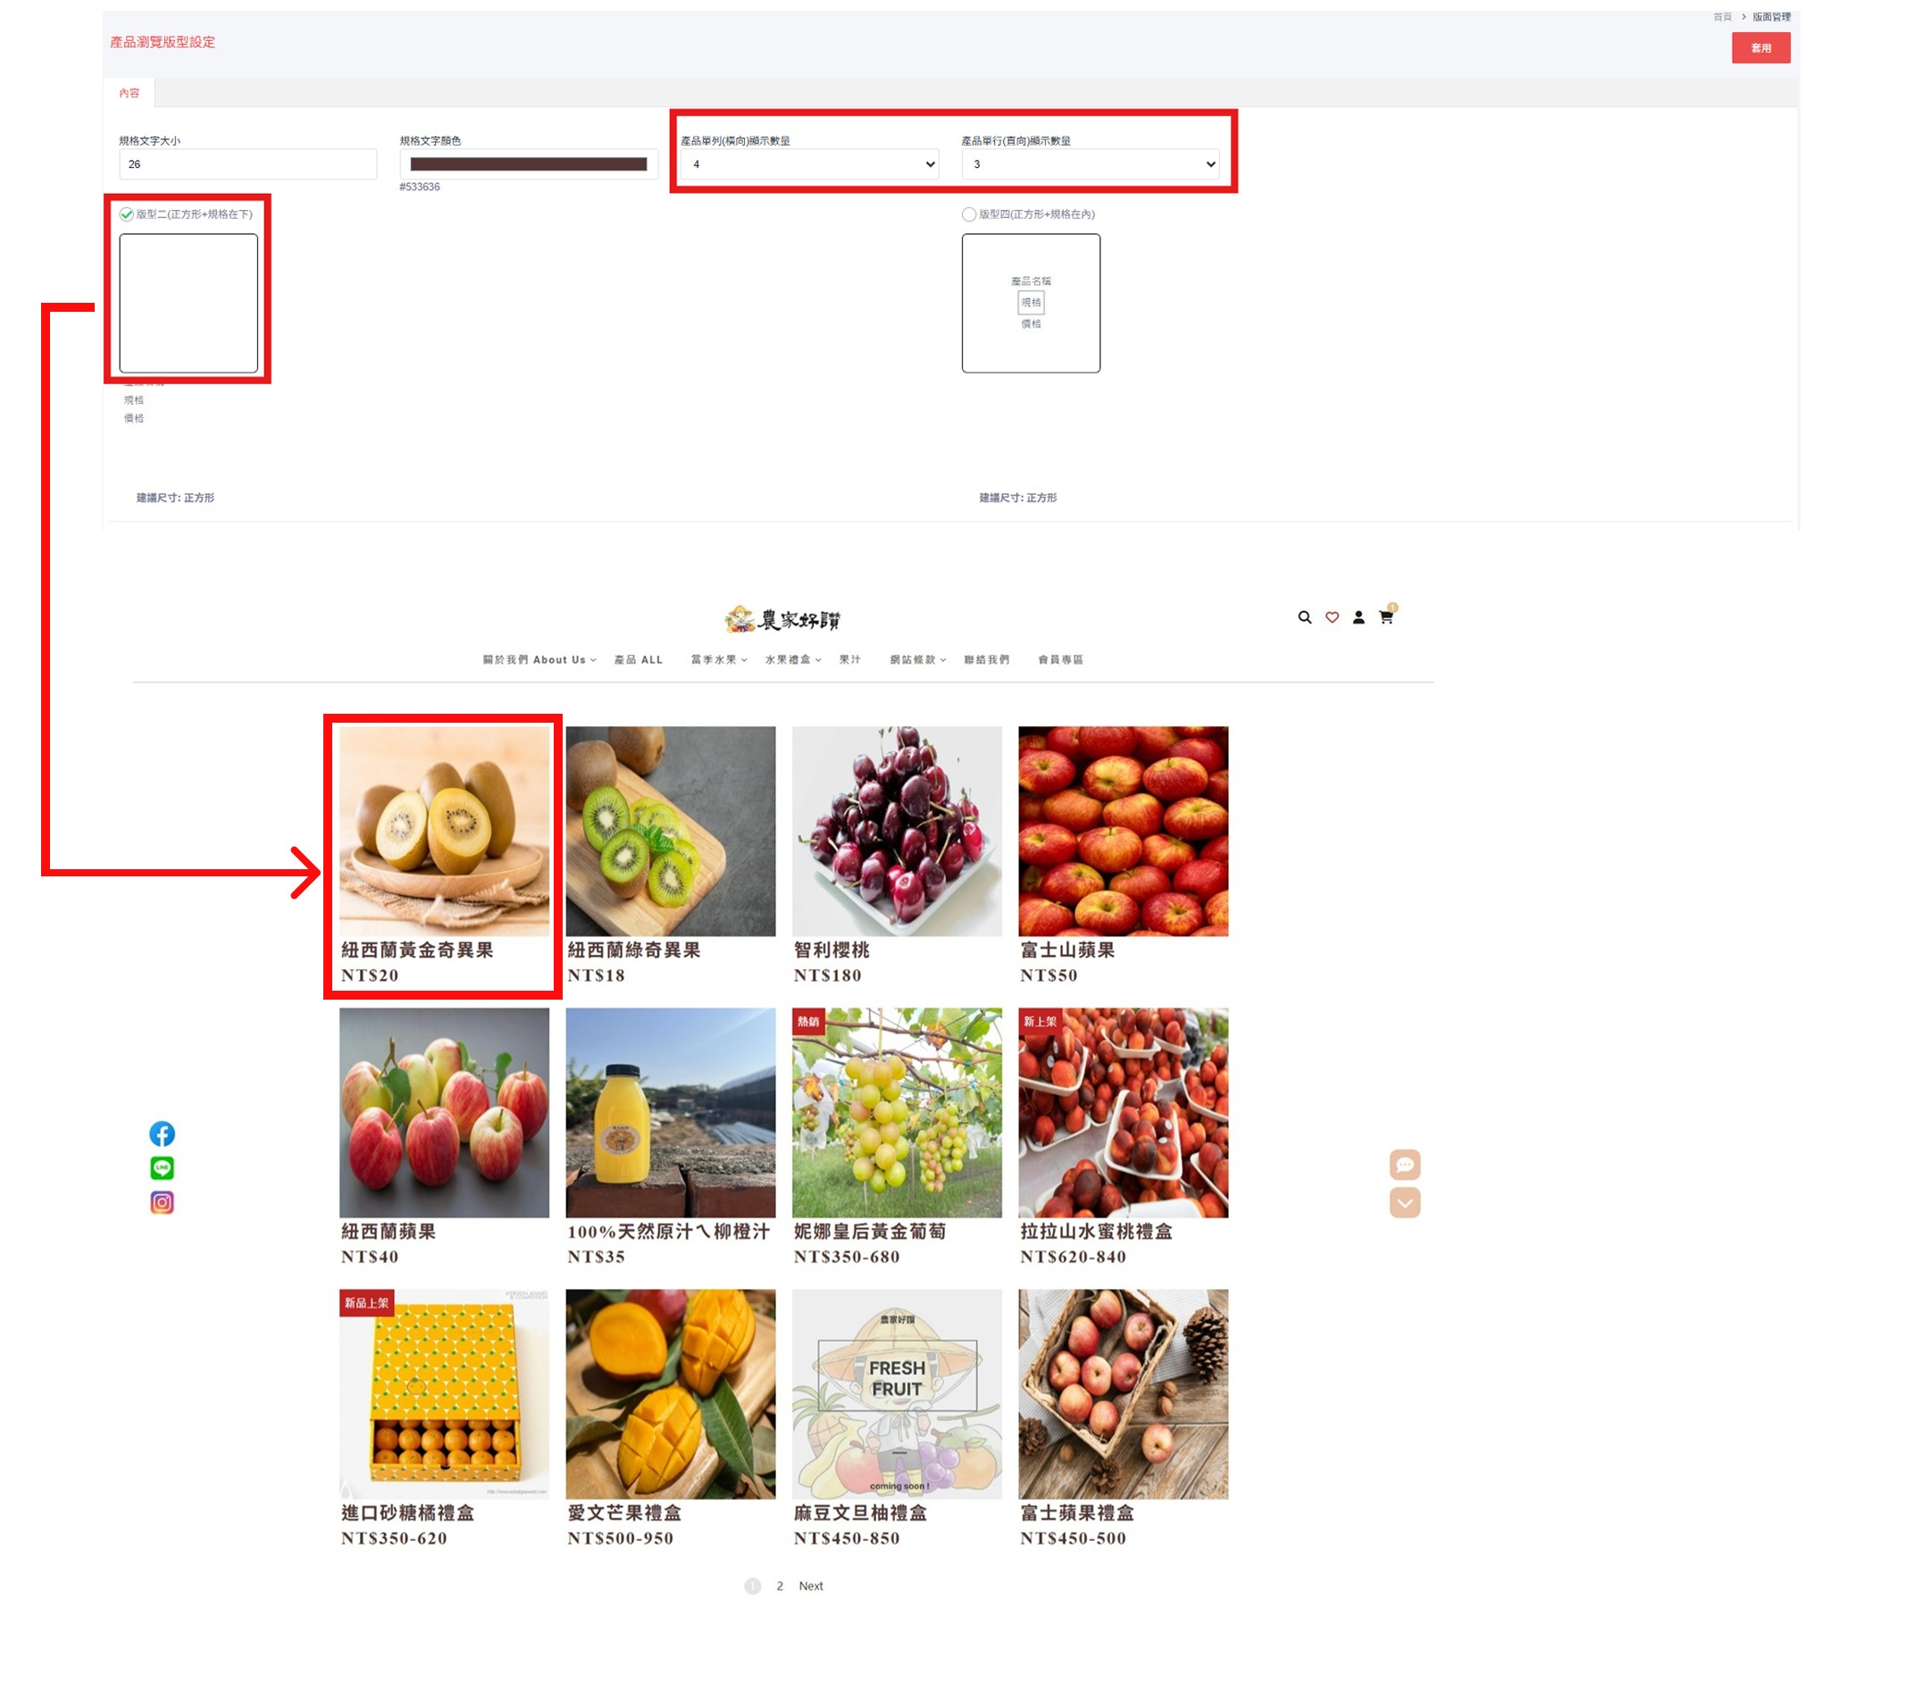
Task: Open the wishlist heart icon
Action: [1332, 617]
